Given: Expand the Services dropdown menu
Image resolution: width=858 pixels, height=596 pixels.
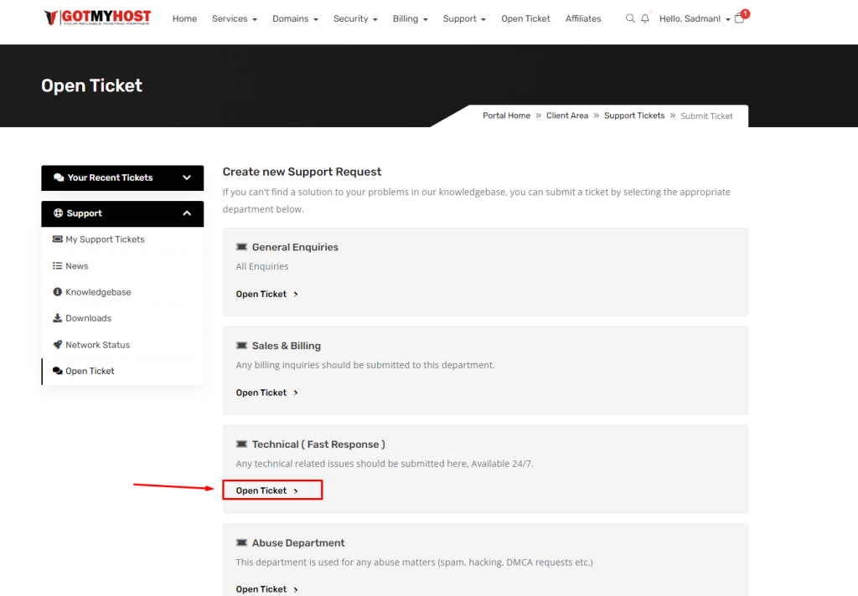Looking at the screenshot, I should click(234, 18).
